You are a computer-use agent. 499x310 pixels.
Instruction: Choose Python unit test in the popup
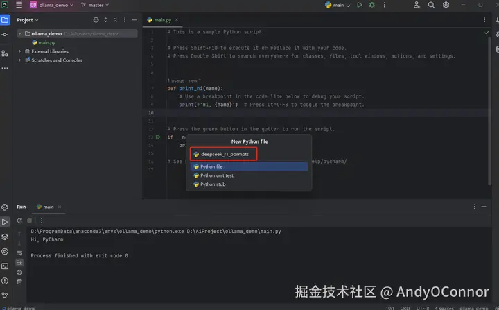click(x=249, y=175)
